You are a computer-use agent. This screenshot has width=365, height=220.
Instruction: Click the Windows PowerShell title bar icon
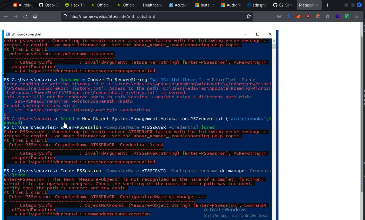(x=8, y=34)
